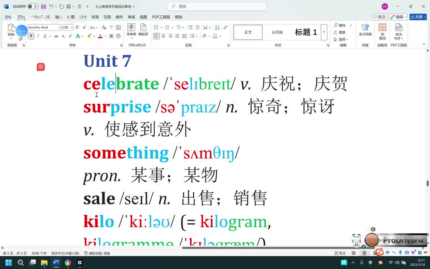The height and width of the screenshot is (269, 430).
Task: Toggle Underline formatting
Action: pyautogui.click(x=45, y=36)
